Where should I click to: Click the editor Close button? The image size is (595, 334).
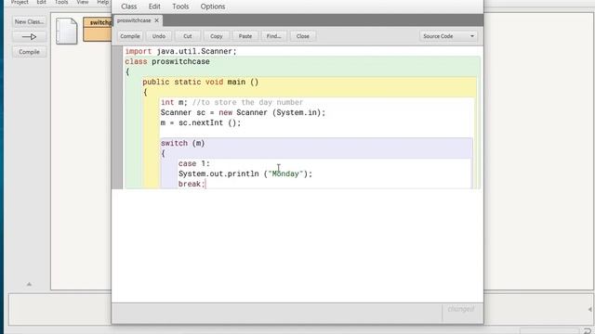(x=303, y=36)
